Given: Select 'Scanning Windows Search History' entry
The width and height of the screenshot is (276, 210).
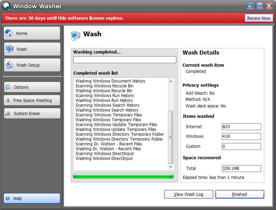Looking at the screenshot, I should (x=107, y=105).
